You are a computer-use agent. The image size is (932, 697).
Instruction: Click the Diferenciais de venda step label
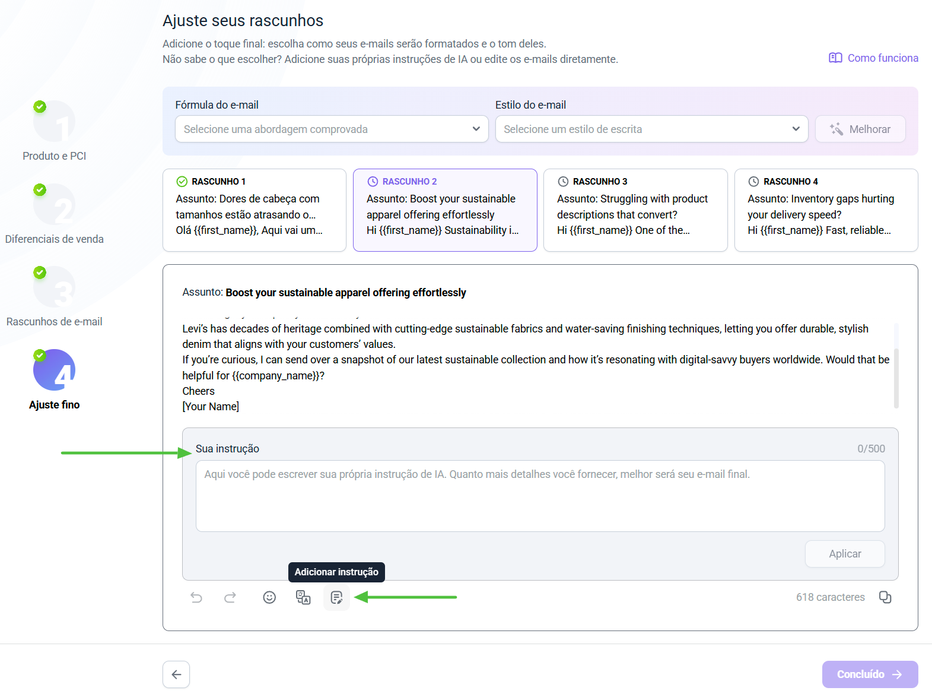[55, 239]
